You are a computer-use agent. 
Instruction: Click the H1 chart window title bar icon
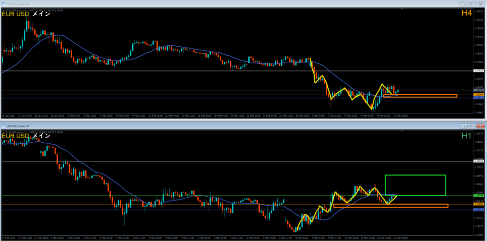(x=3, y=126)
